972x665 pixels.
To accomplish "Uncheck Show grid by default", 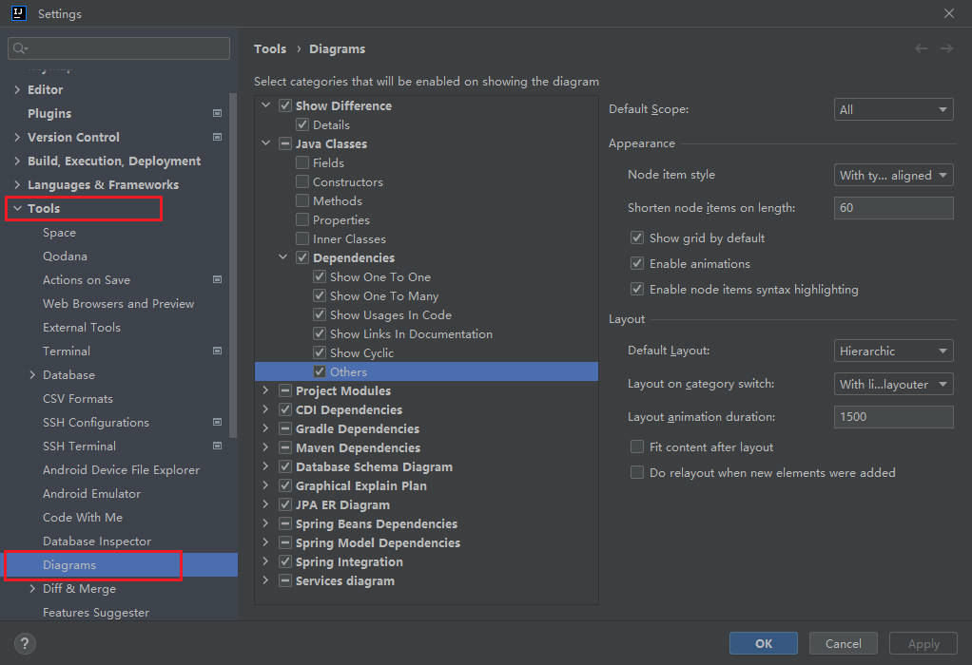I will click(637, 237).
